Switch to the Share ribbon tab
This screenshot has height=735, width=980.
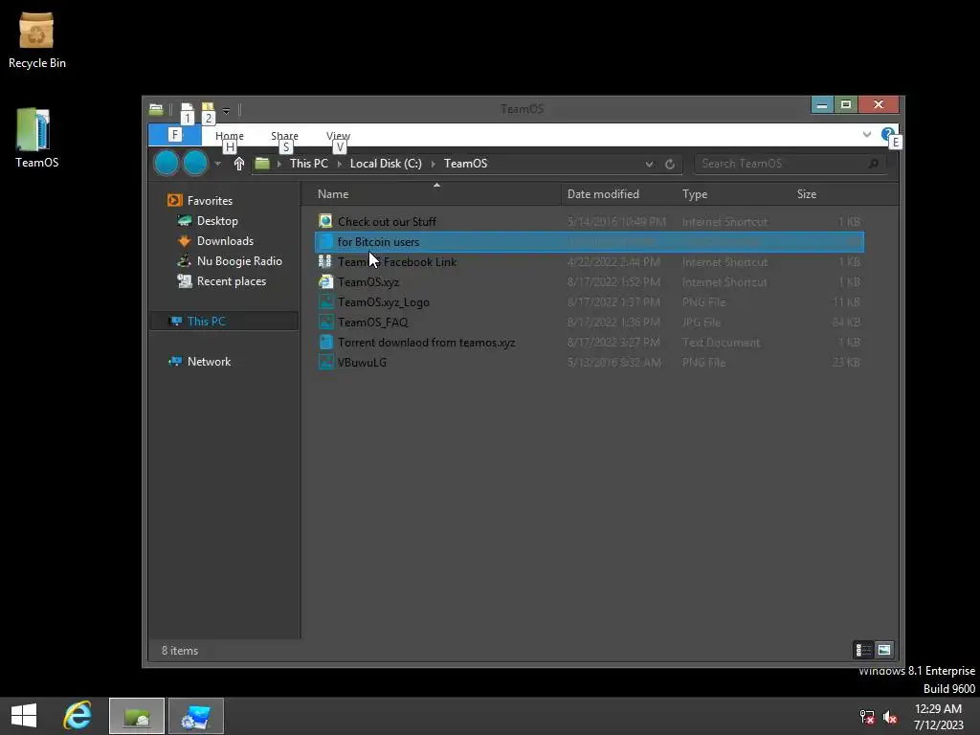[284, 136]
